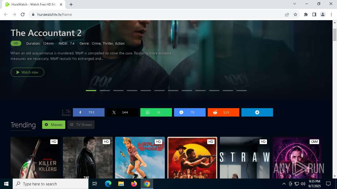The width and height of the screenshot is (337, 189).
Task: Launch Firefox from taskbar
Action: [134, 184]
